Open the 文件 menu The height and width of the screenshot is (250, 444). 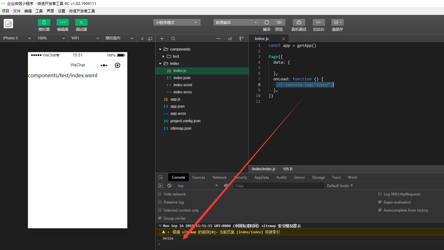17,11
